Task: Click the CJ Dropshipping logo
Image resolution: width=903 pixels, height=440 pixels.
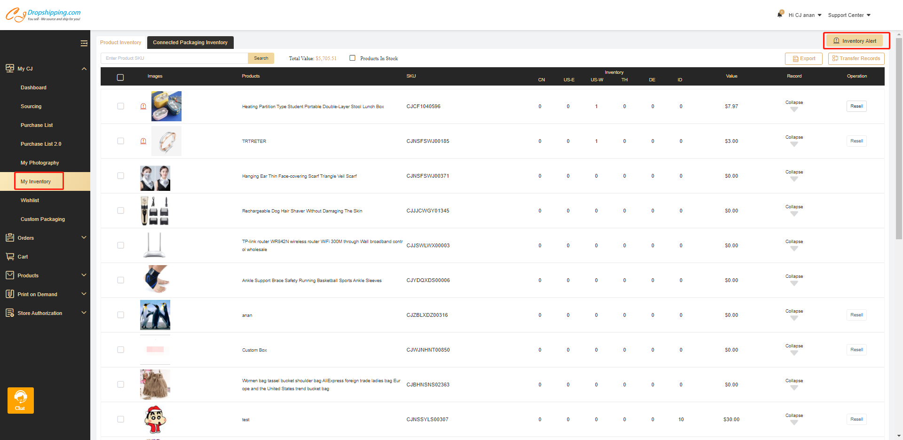Action: pyautogui.click(x=43, y=15)
